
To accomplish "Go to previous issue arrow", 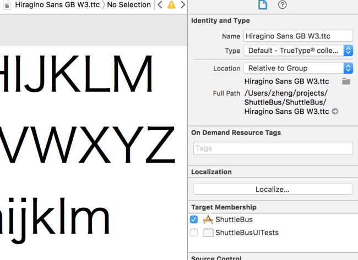I will click(x=160, y=4).
